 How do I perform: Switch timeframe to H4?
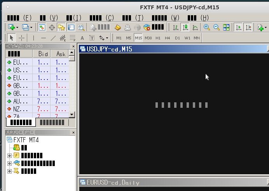(168, 38)
